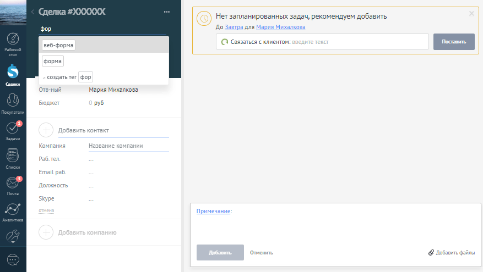Click plus icon beside Добавить компанию
This screenshot has height=272, width=483.
(x=46, y=232)
